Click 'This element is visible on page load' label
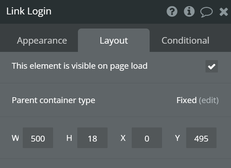This screenshot has height=168, width=231. 80,66
